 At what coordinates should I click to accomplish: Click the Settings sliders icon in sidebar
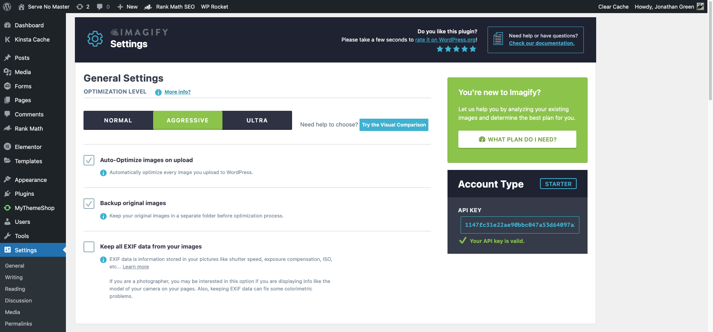click(x=7, y=250)
